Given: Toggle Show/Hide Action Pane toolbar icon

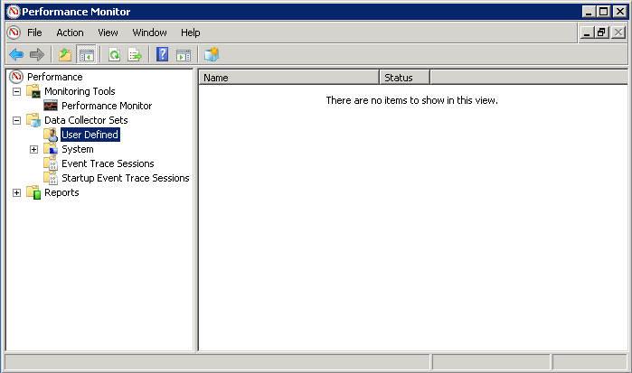Looking at the screenshot, I should pos(184,55).
